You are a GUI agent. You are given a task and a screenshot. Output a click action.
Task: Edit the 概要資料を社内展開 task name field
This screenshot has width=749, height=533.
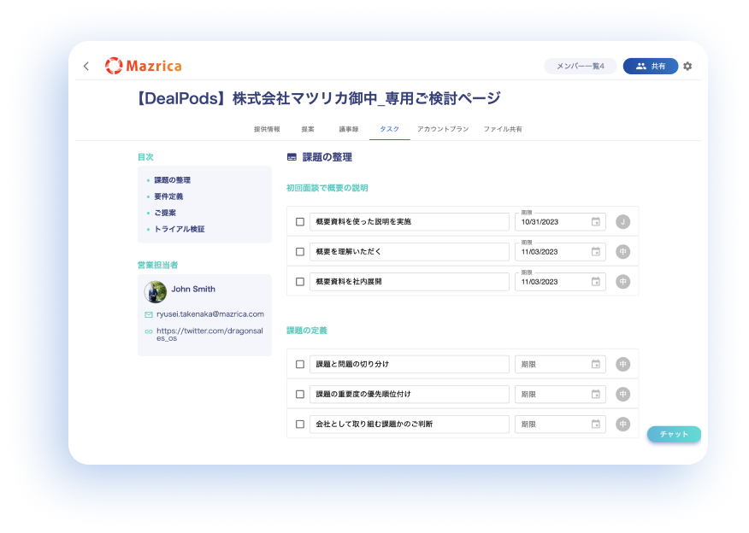[410, 282]
